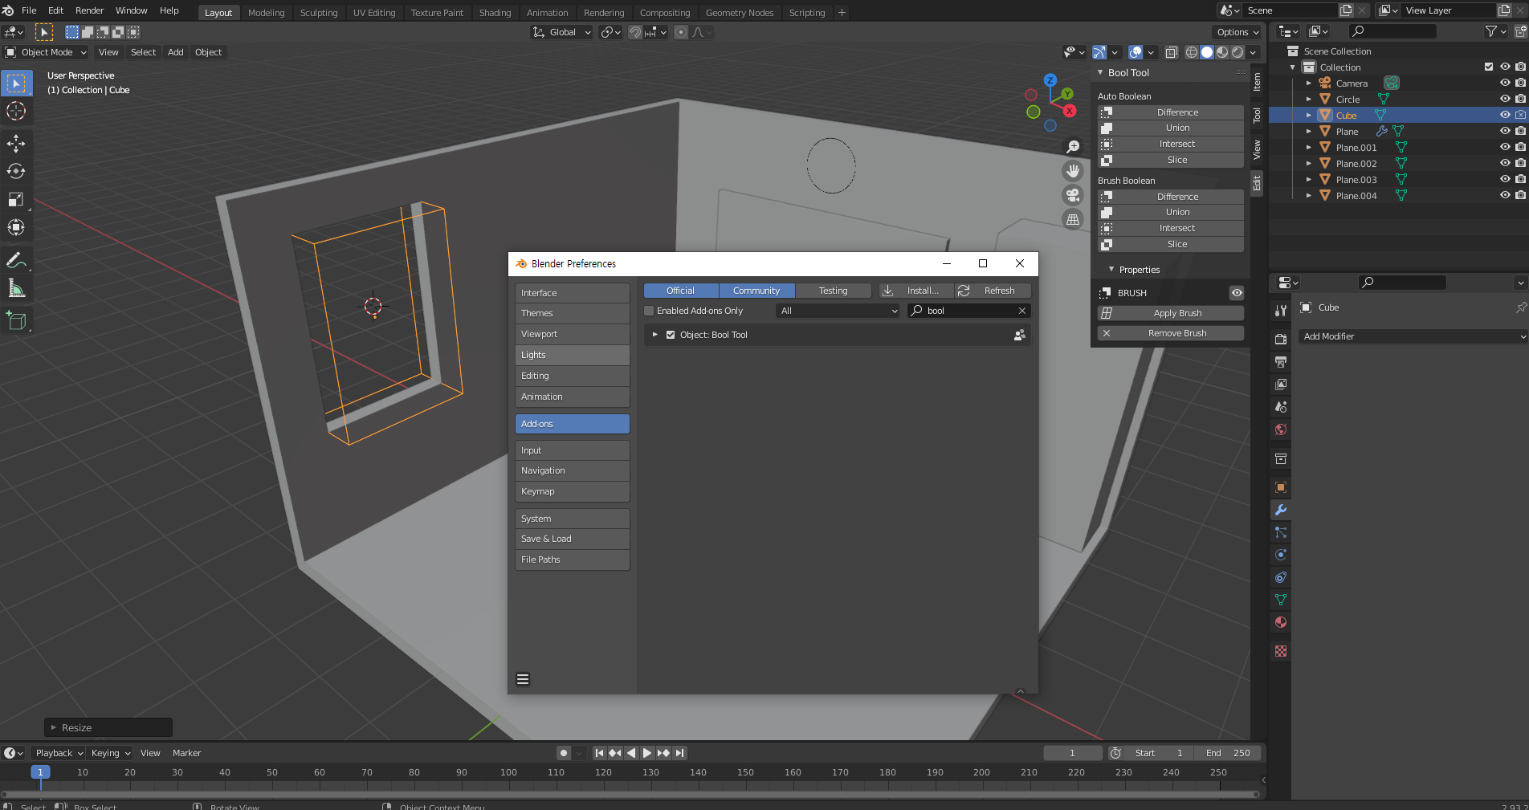Screen dimensions: 1529x810
Task: Select the Measure tool
Action: [16, 288]
